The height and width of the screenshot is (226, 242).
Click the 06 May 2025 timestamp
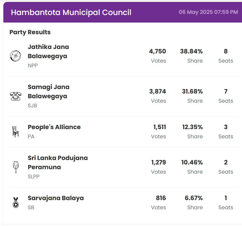[208, 12]
